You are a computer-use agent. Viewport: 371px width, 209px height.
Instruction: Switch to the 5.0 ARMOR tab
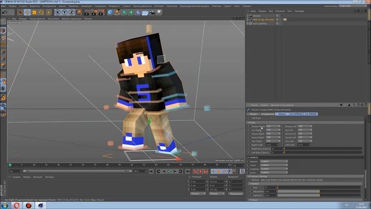click(311, 114)
